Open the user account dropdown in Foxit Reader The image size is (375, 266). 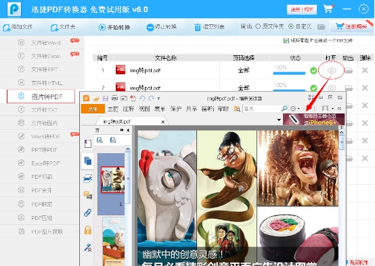(328, 109)
